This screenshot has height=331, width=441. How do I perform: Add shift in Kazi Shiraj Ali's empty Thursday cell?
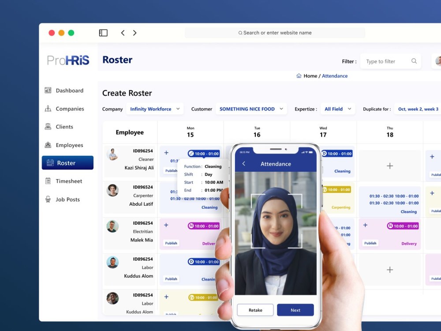(390, 166)
